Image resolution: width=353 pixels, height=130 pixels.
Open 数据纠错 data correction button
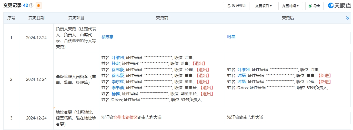(236, 6)
